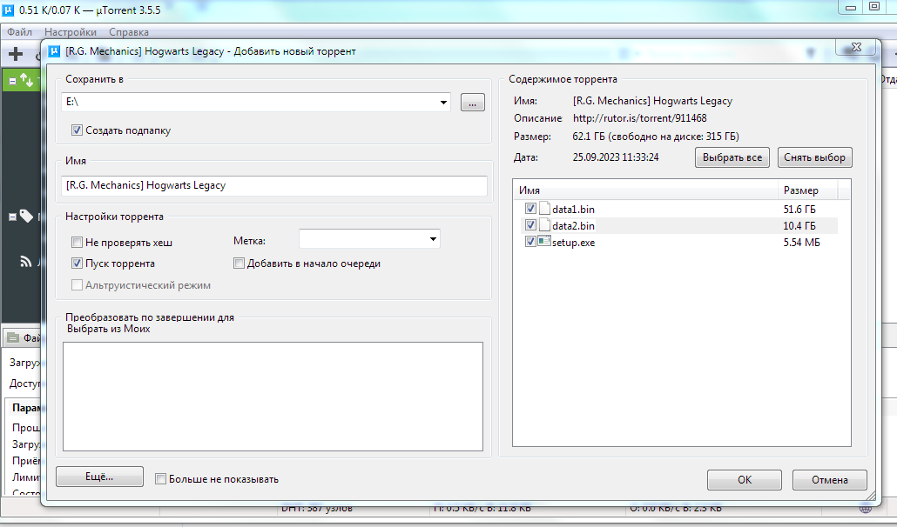Screen dimensions: 897x527
Task: Click the date 25.09.2023 11:33:24 text
Action: 616,157
